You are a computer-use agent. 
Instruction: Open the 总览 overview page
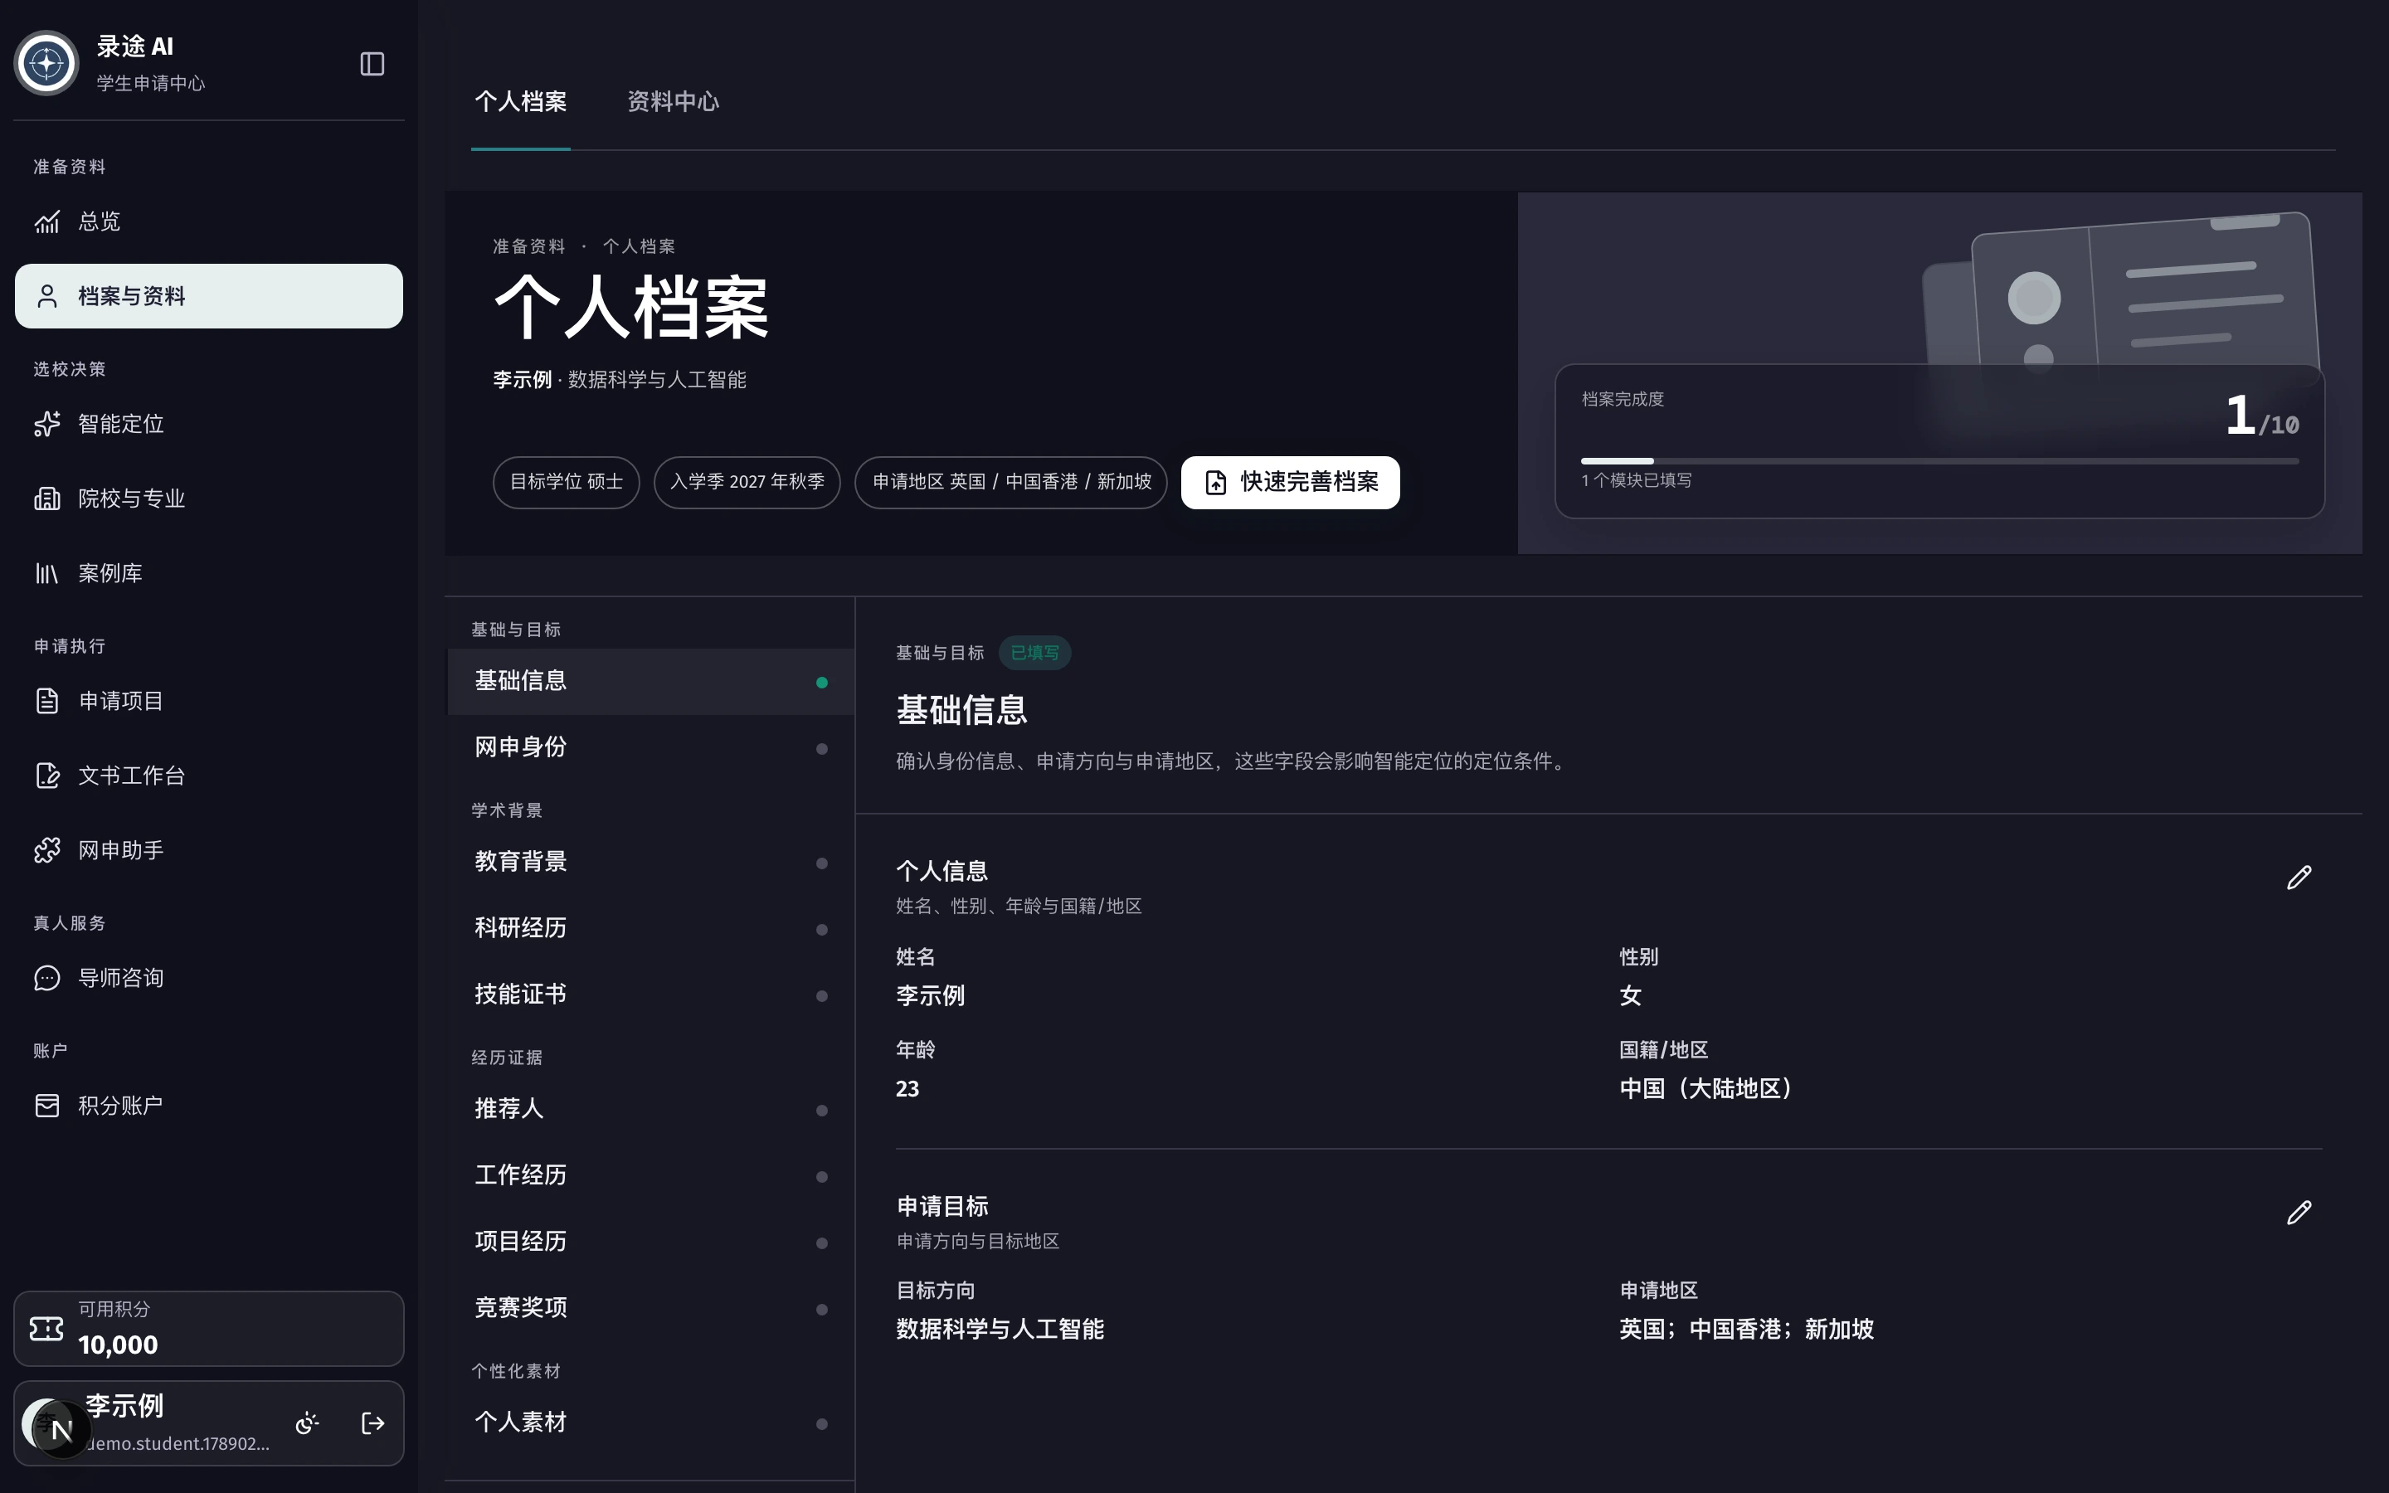click(x=208, y=221)
